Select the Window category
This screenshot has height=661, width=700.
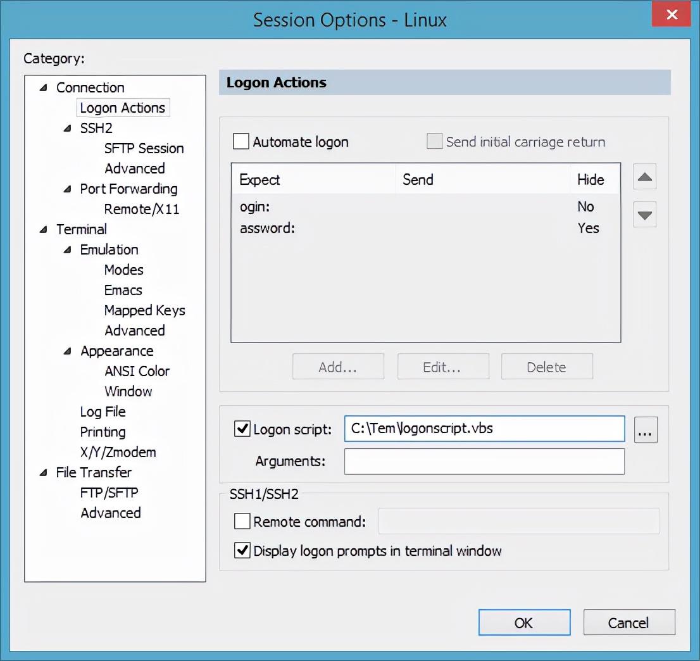click(x=128, y=391)
